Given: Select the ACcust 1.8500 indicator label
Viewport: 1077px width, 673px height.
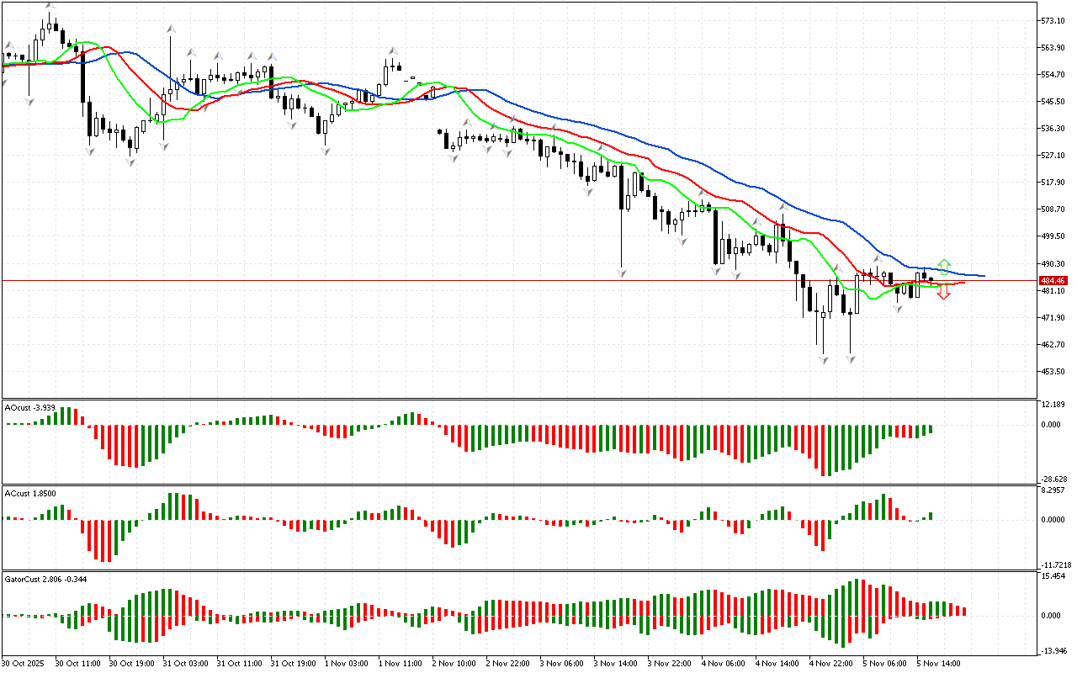Looking at the screenshot, I should tap(31, 492).
